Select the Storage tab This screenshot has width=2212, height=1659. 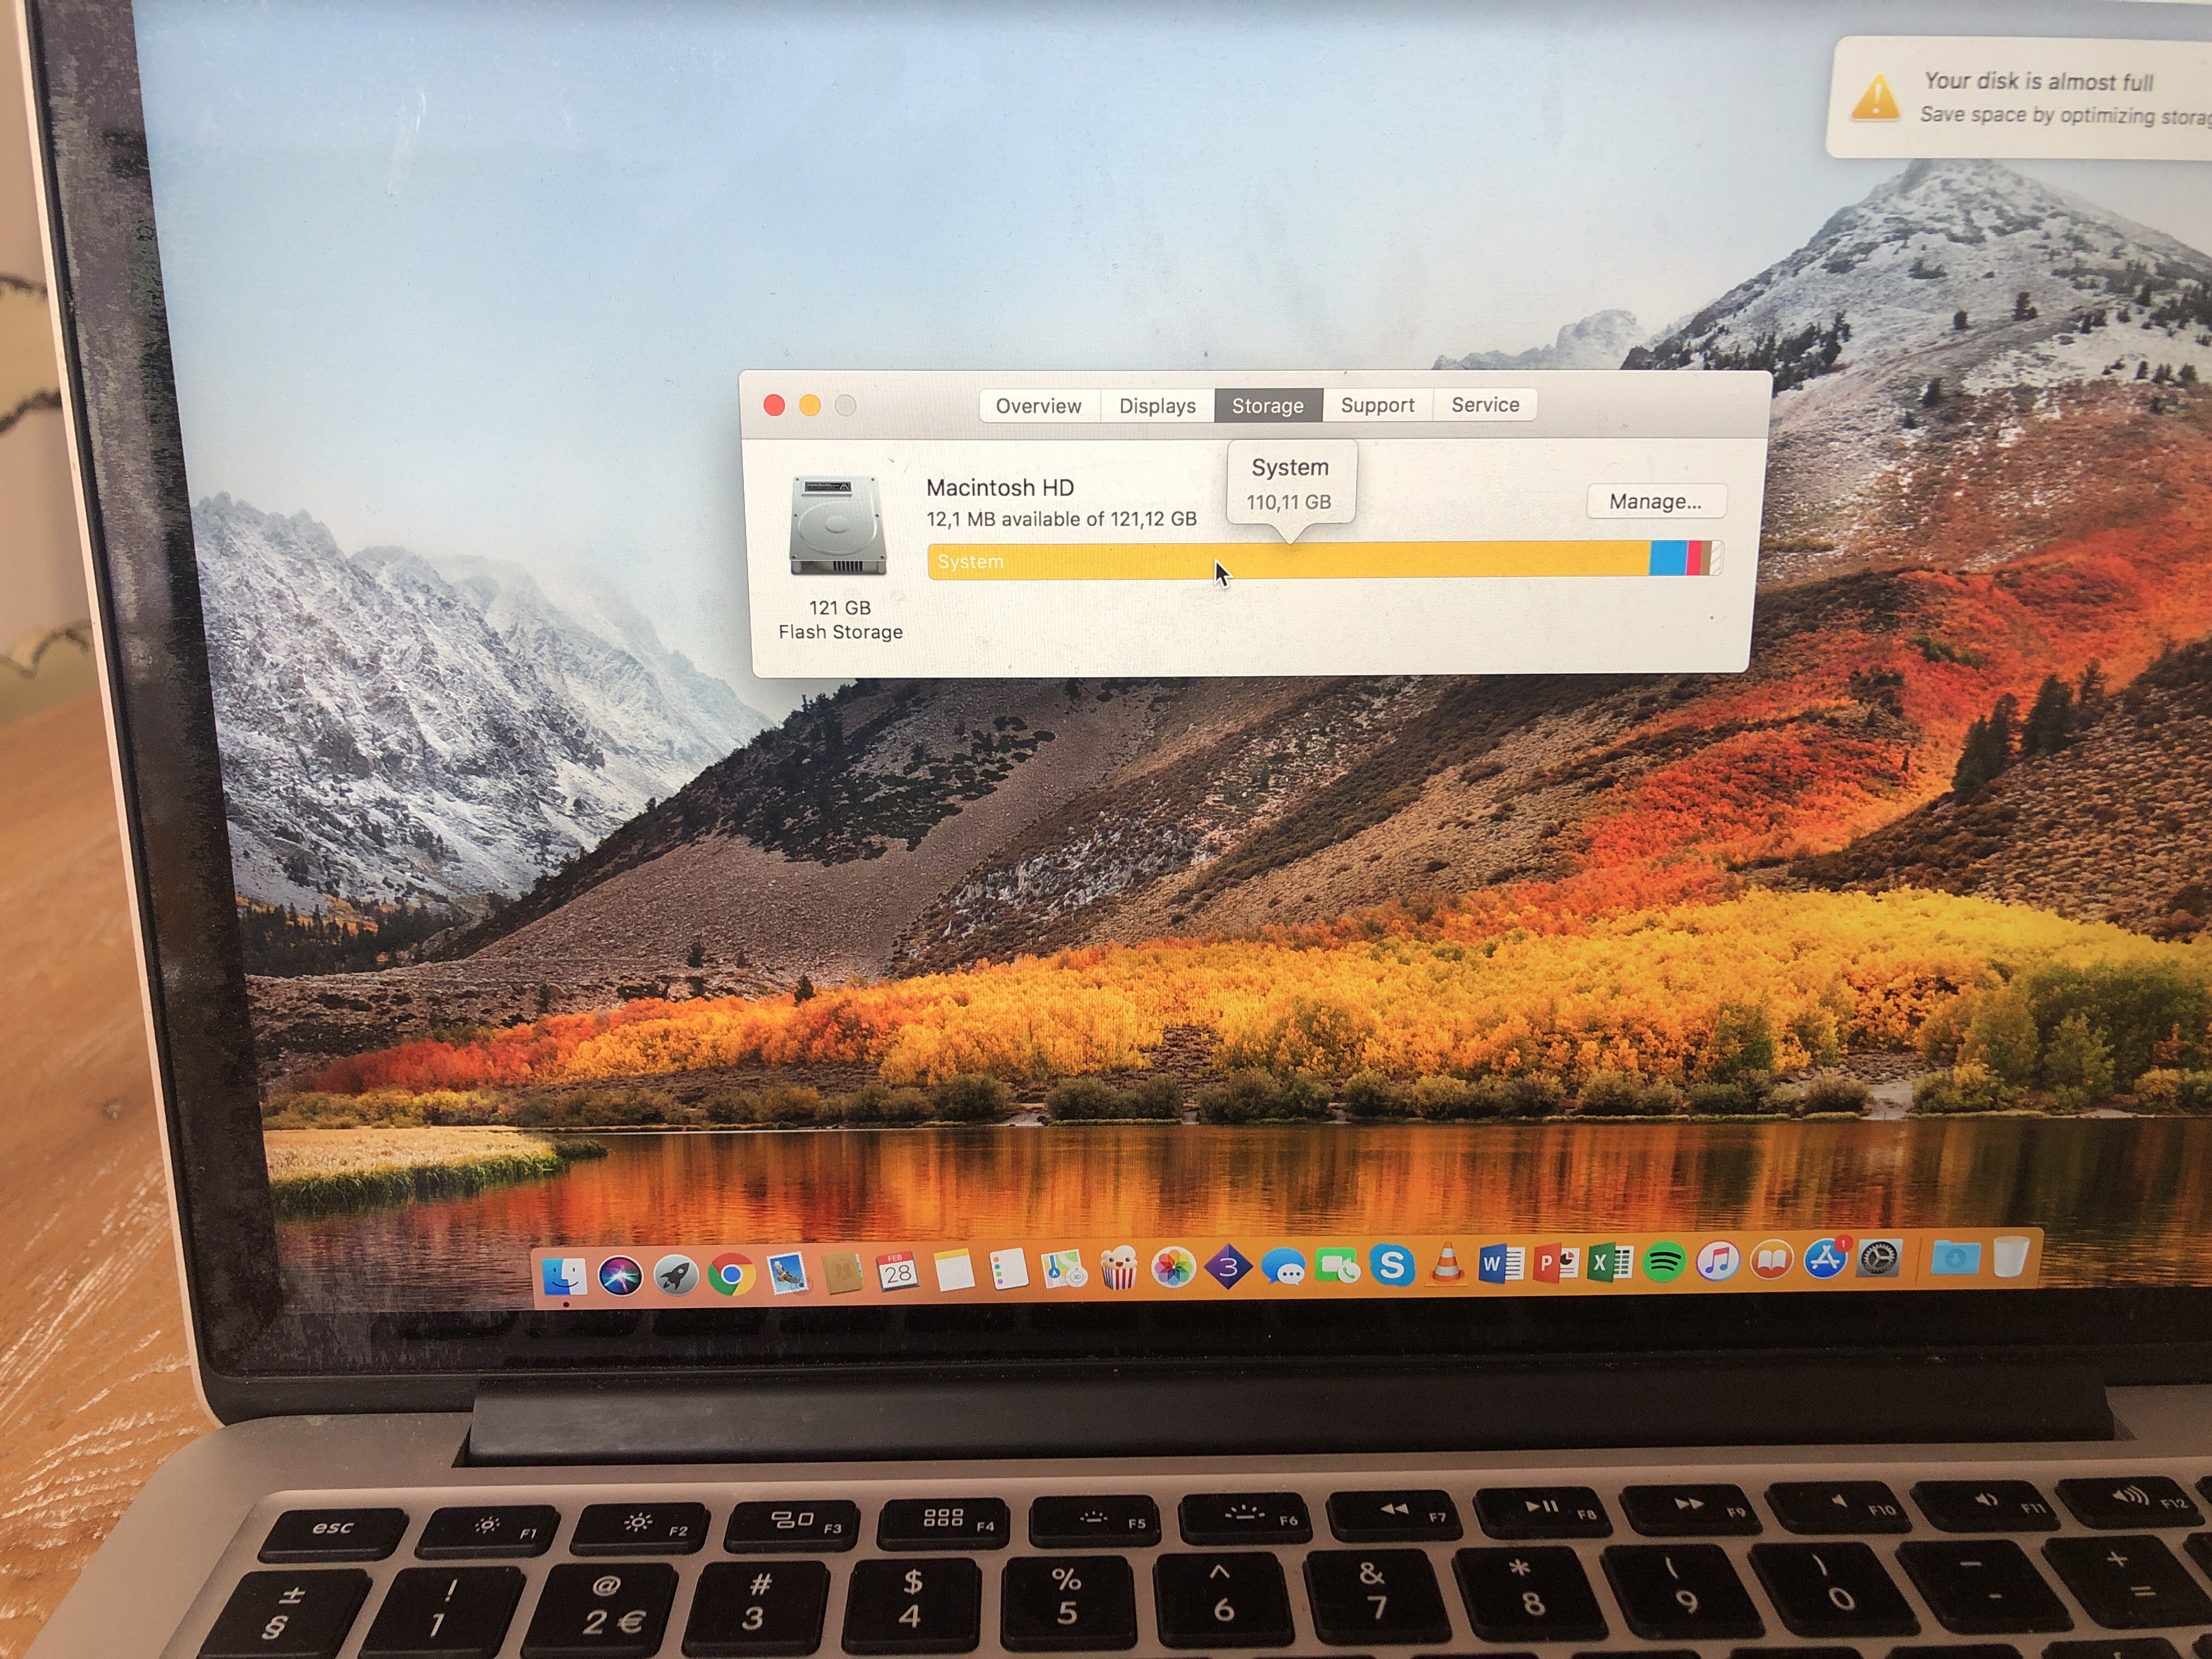pyautogui.click(x=1268, y=405)
